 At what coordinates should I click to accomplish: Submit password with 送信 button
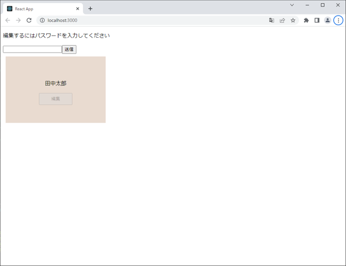(x=69, y=49)
